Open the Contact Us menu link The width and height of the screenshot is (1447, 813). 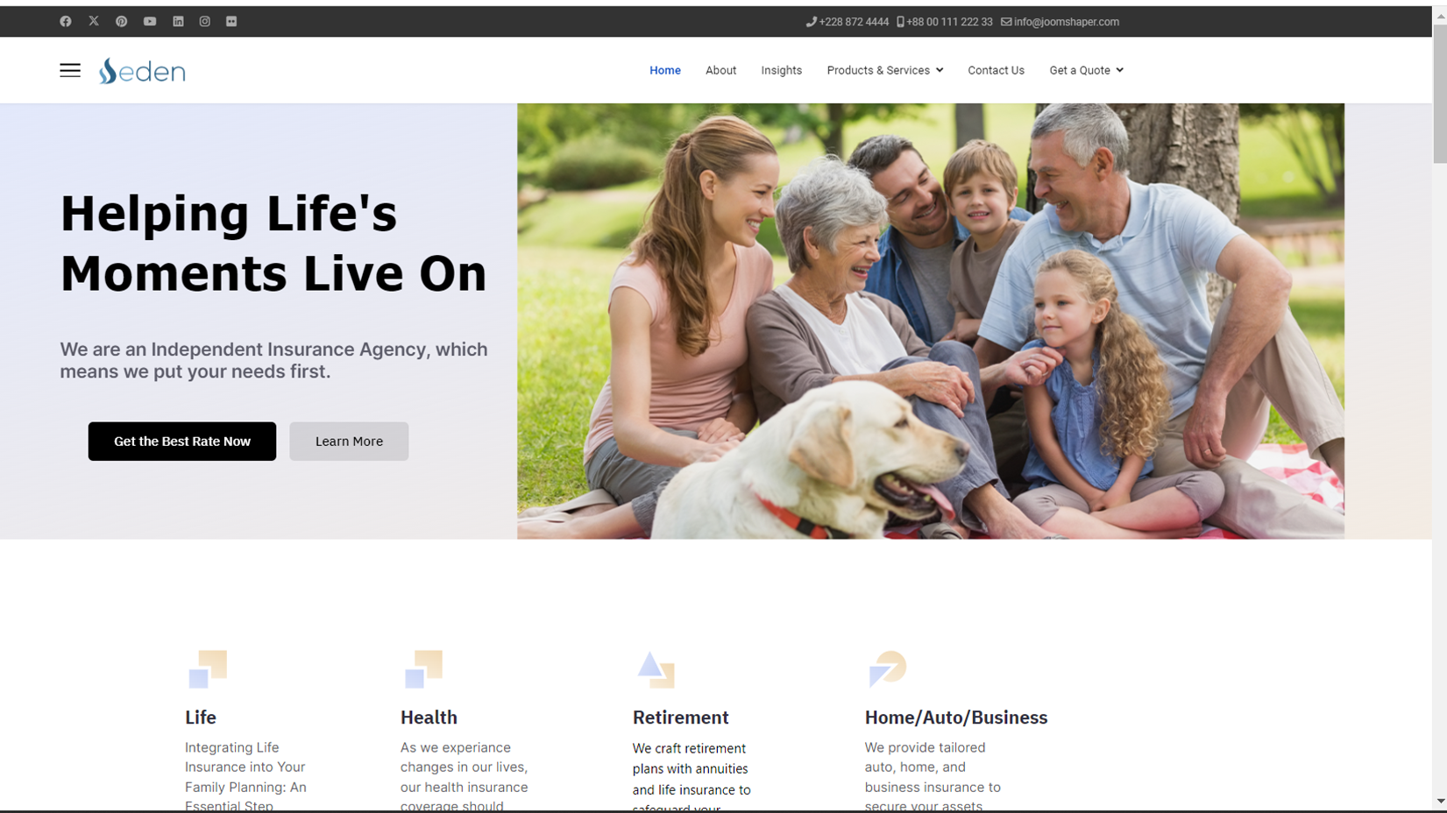[x=996, y=70]
